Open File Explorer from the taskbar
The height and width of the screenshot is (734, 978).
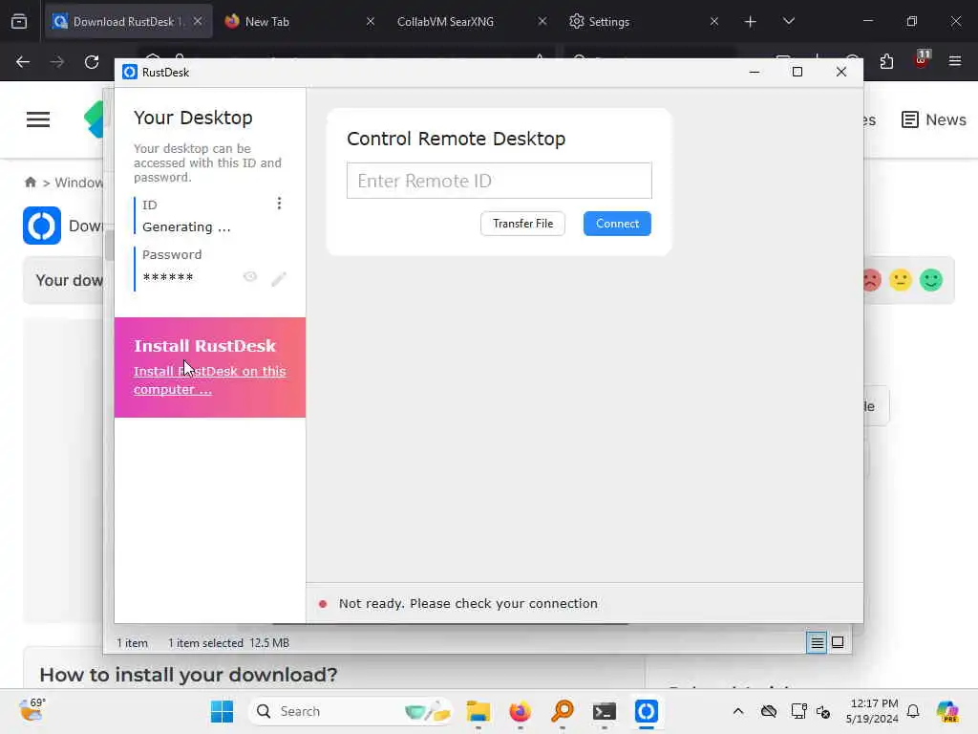[x=478, y=711]
